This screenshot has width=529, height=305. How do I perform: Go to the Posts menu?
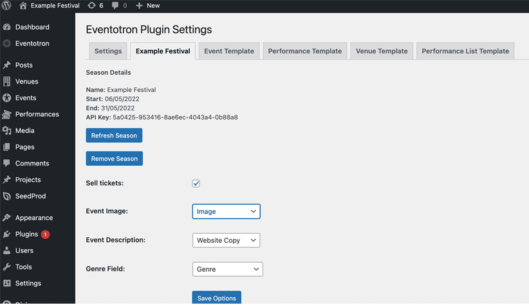pos(24,65)
